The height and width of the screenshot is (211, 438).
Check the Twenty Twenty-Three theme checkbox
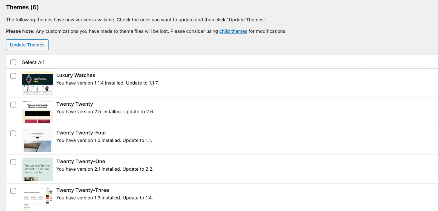click(x=13, y=191)
